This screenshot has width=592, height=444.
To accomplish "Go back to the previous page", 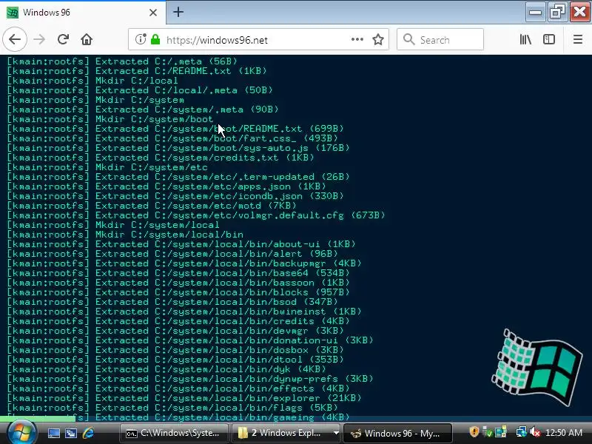I will click(15, 39).
